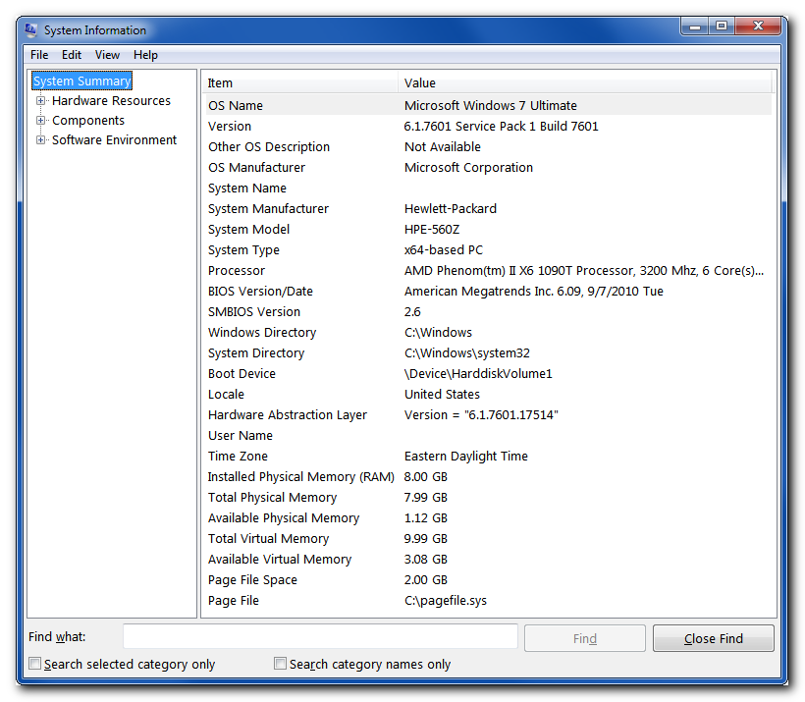The height and width of the screenshot is (702, 805).
Task: Select the Components category
Action: pyautogui.click(x=88, y=120)
